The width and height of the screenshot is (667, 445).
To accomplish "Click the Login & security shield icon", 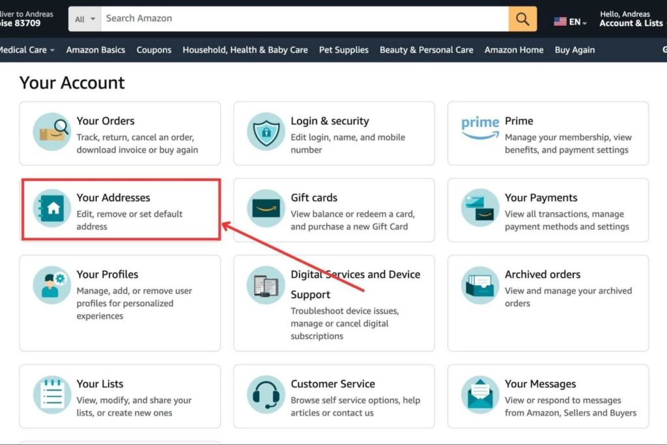I will [x=266, y=132].
